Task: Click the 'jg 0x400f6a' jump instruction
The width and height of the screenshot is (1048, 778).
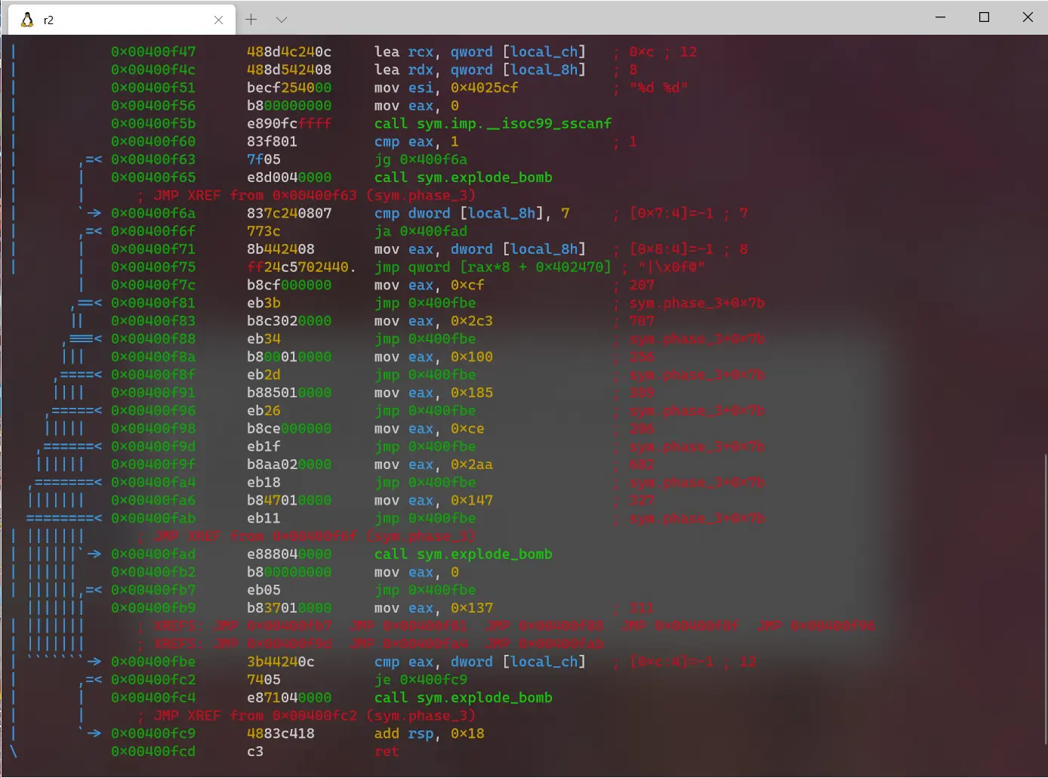Action: point(421,159)
